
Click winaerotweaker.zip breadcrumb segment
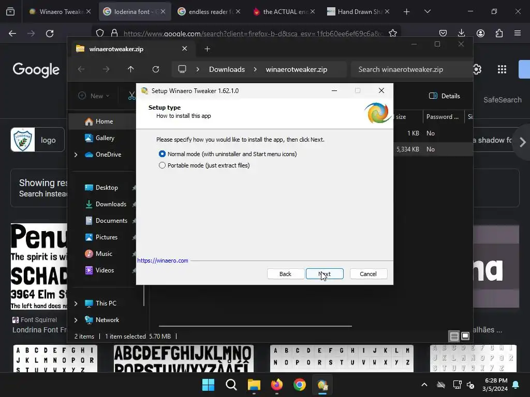[x=297, y=69]
